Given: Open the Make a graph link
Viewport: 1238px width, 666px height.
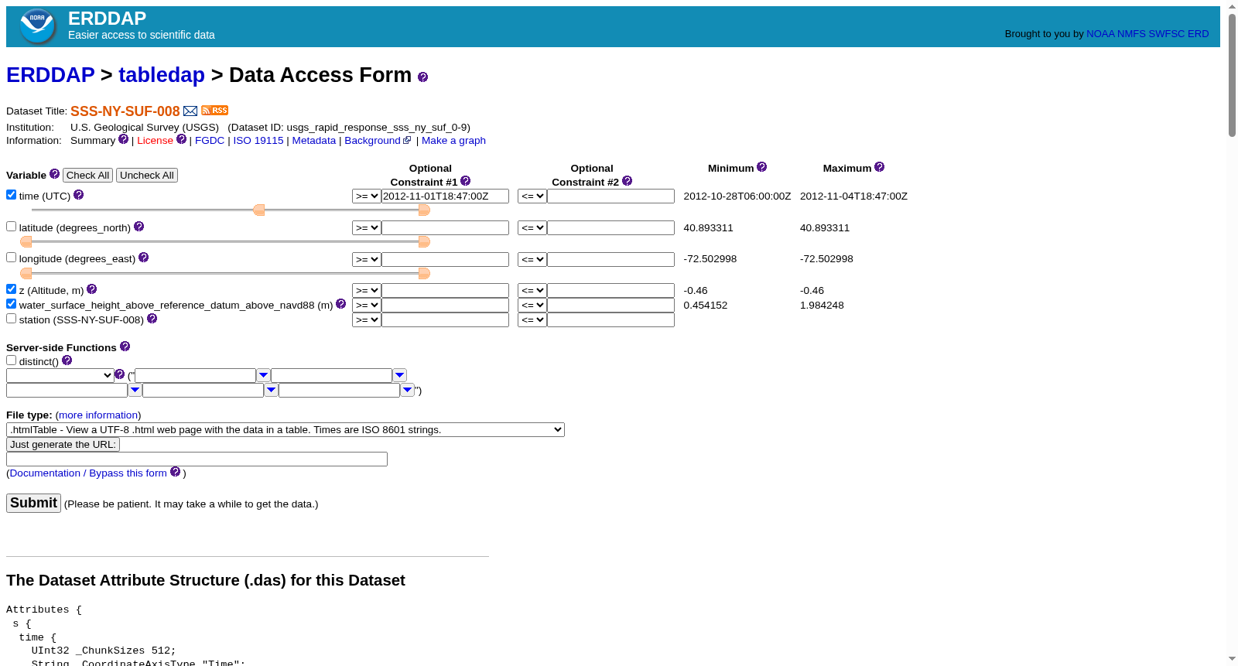Looking at the screenshot, I should point(453,141).
